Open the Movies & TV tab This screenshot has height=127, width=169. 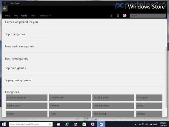pos(45,16)
